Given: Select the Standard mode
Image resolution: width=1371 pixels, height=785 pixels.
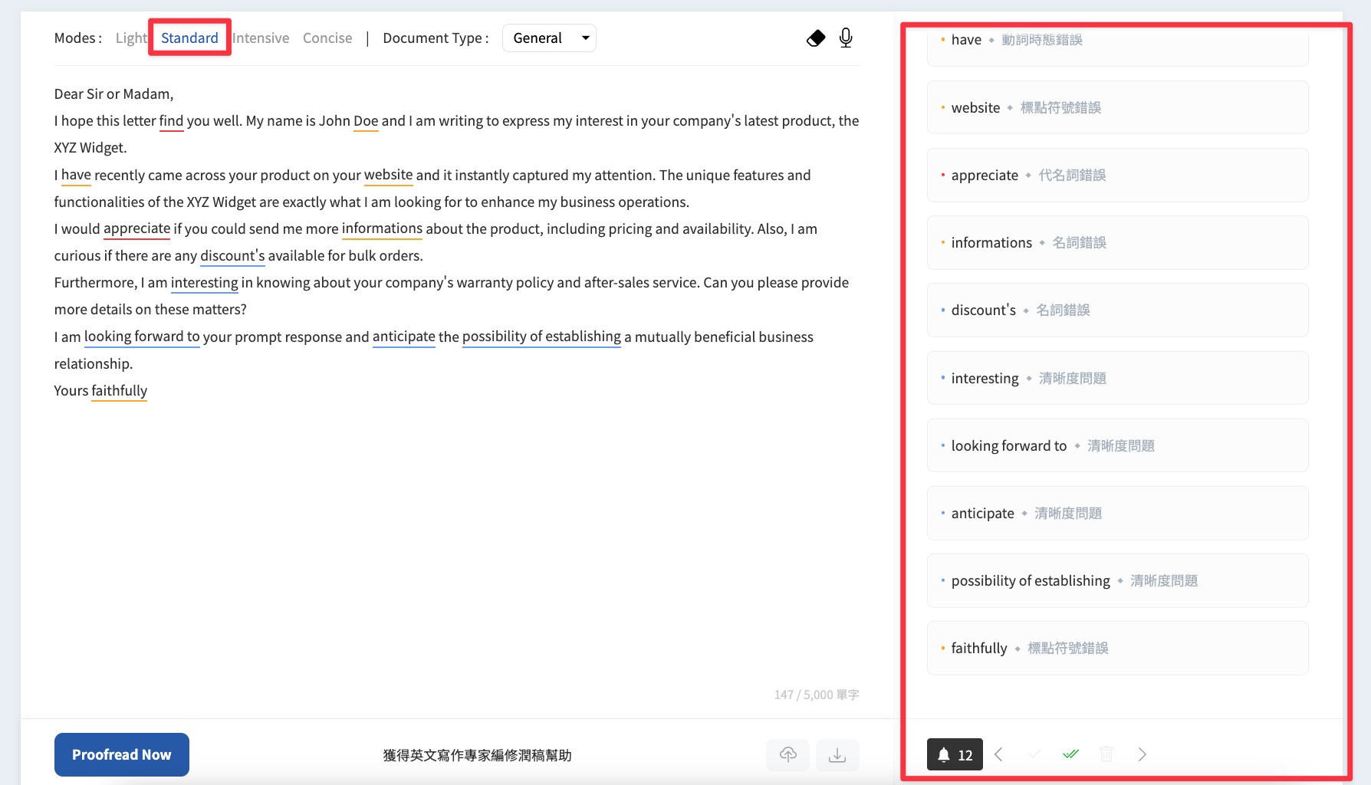Looking at the screenshot, I should pos(189,38).
